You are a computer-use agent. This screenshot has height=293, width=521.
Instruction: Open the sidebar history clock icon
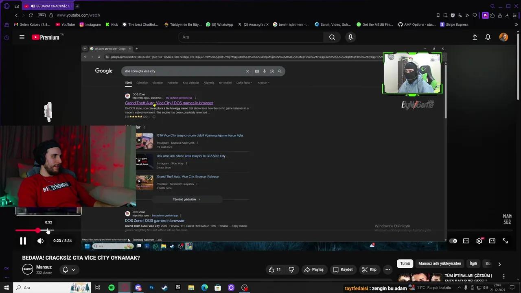click(7, 37)
